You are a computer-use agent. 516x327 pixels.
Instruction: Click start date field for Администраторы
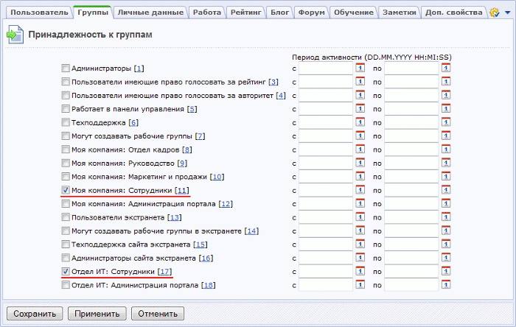(326, 68)
